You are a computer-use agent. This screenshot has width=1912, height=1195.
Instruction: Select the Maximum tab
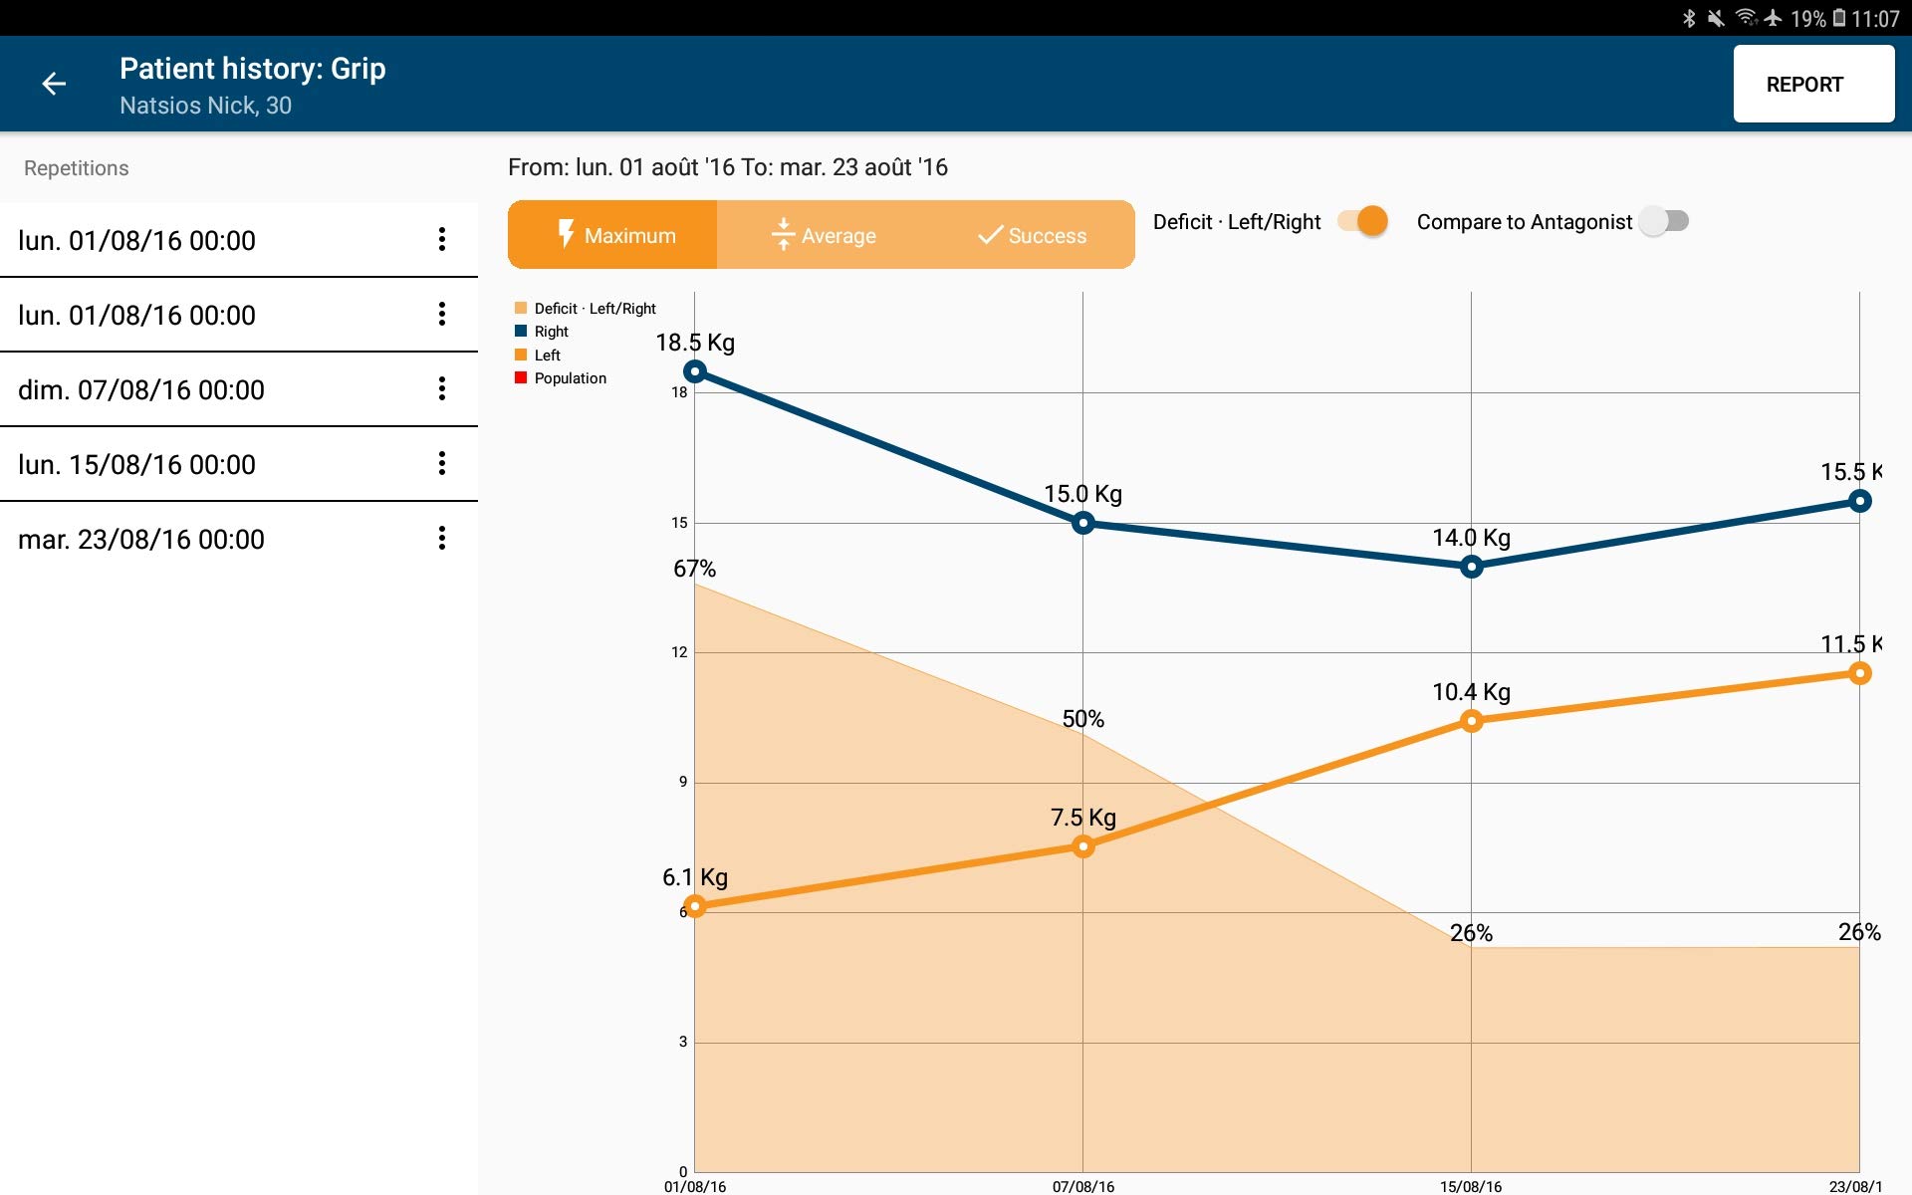tap(613, 235)
